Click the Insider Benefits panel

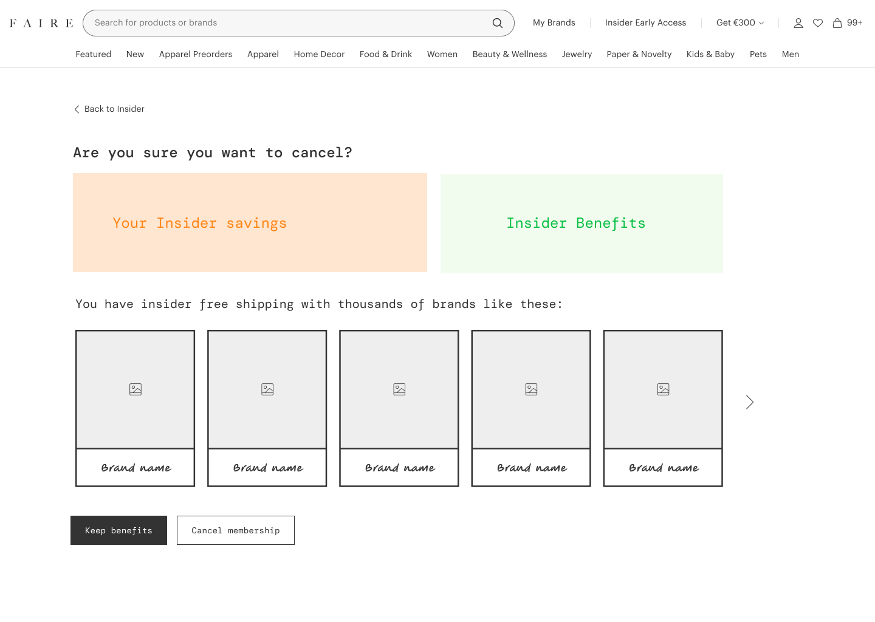(x=582, y=224)
